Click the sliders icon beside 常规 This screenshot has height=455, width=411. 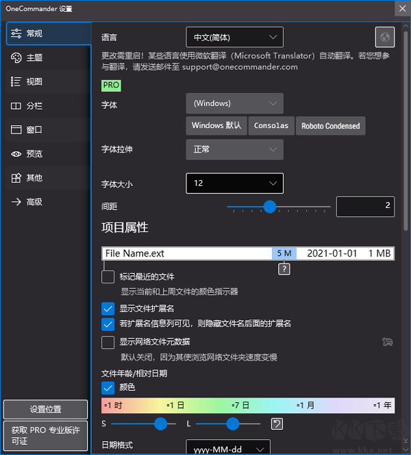(x=16, y=34)
